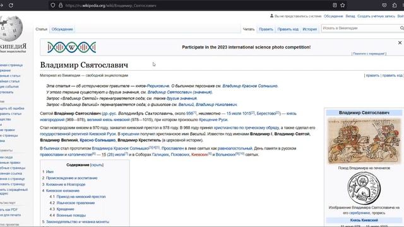Reload the page with the refresh icon
The height and width of the screenshot is (227, 404).
pyautogui.click(x=11, y=5)
